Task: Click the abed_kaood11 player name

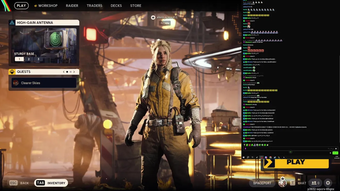Action: coord(167,18)
